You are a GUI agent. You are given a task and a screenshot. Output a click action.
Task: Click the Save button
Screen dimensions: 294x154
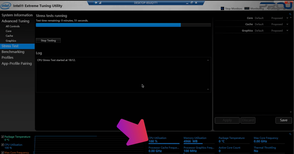tap(283, 120)
